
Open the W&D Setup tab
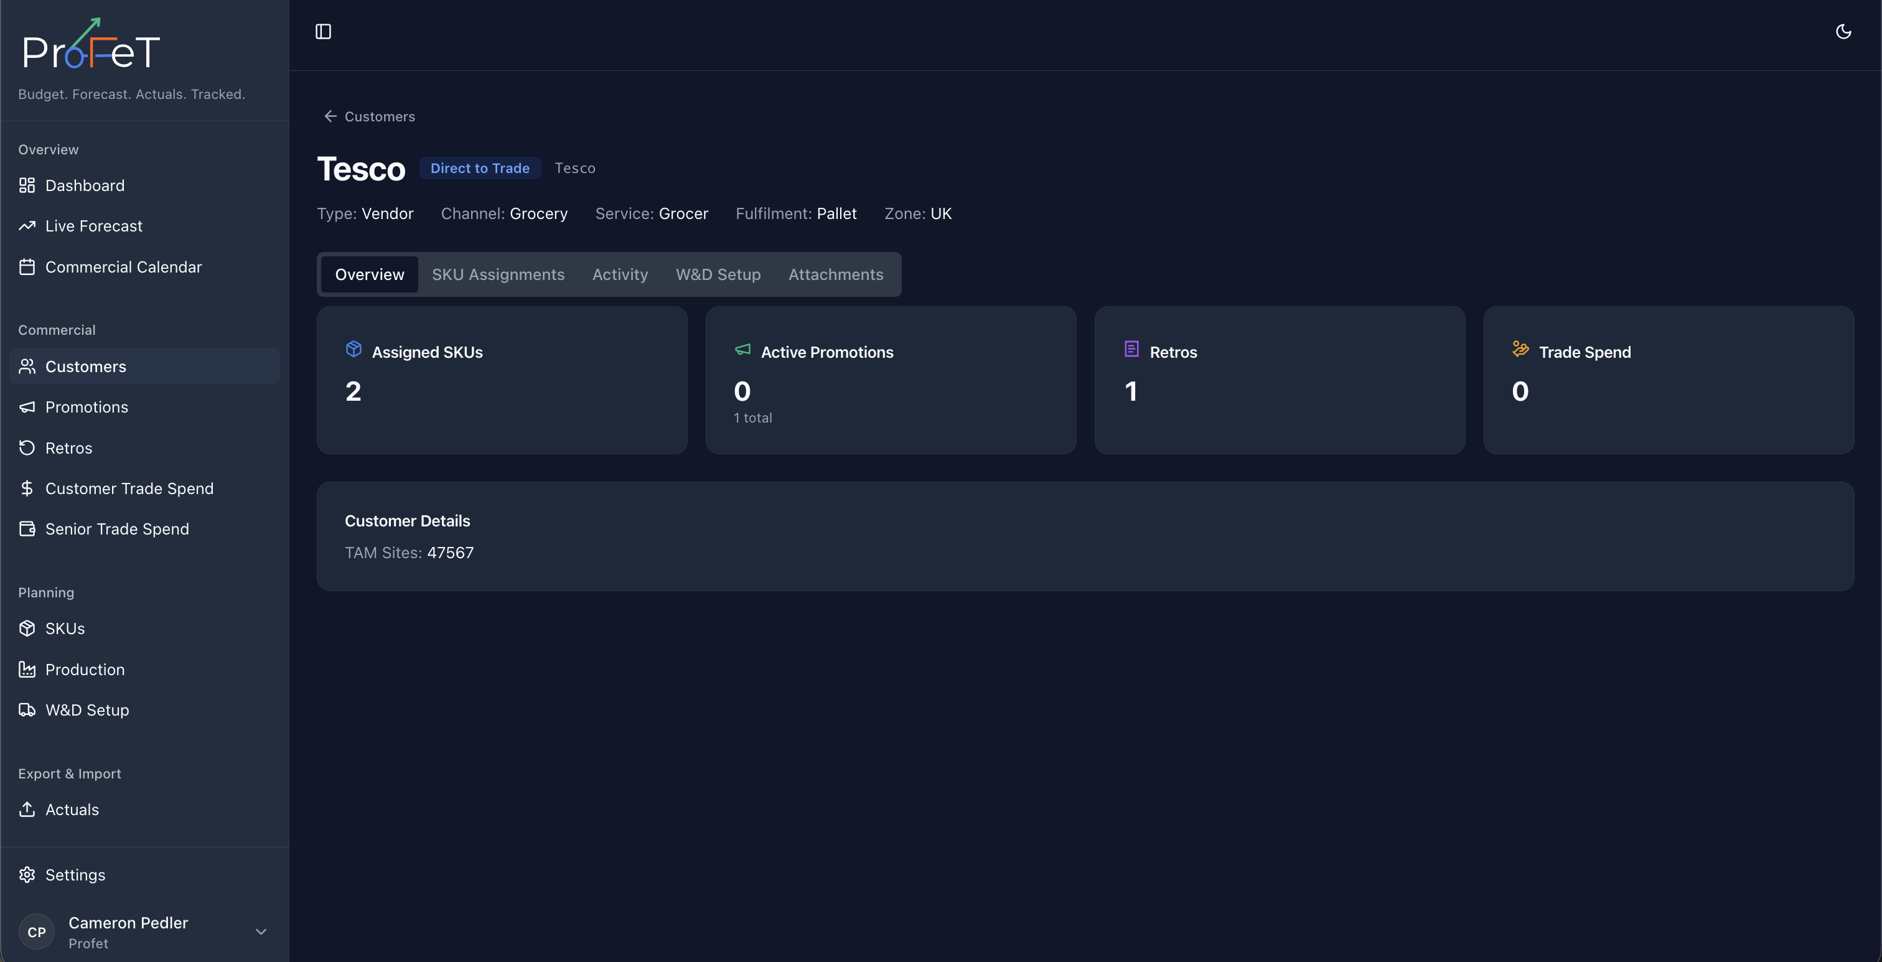(x=718, y=274)
